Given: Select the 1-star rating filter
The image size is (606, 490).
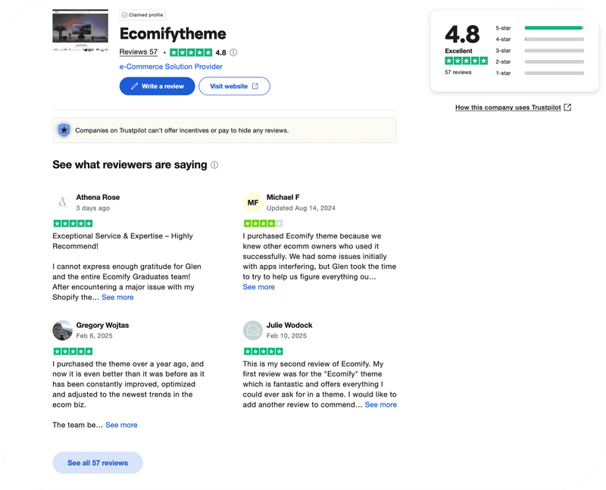Looking at the screenshot, I should coord(554,73).
